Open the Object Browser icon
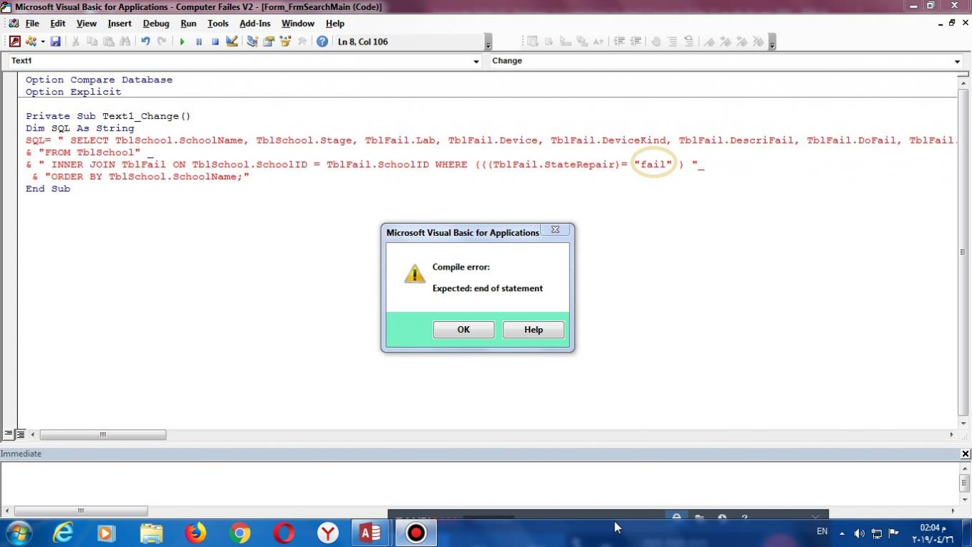972x547 pixels. coord(285,42)
